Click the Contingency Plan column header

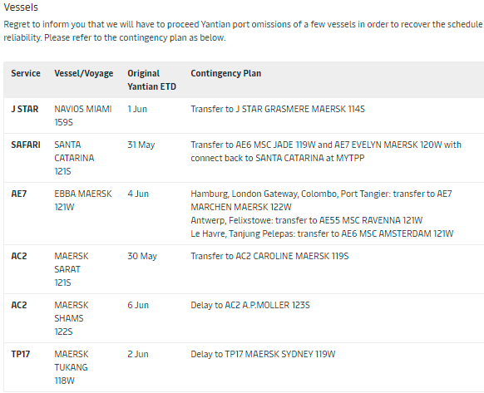click(225, 73)
